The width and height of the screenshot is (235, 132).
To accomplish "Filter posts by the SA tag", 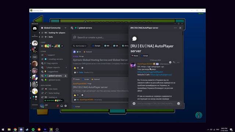I will (x=116, y=46).
